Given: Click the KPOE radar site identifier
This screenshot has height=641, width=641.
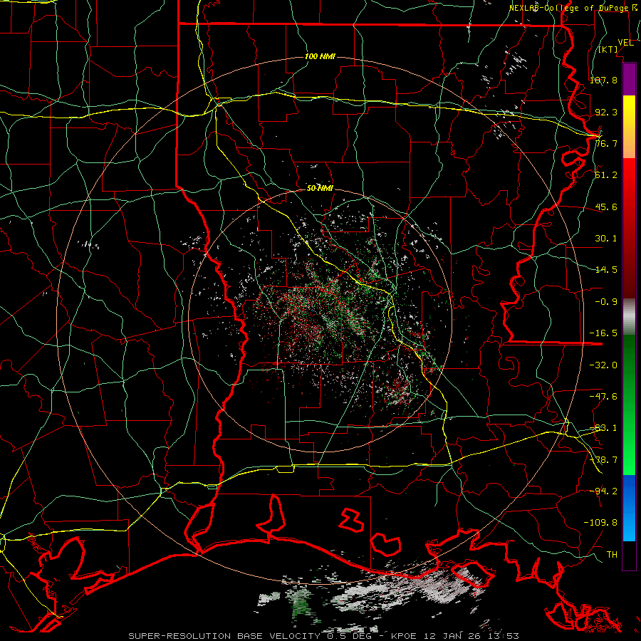Looking at the screenshot, I should coord(404,636).
